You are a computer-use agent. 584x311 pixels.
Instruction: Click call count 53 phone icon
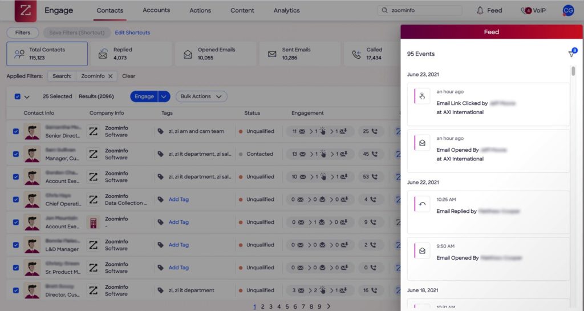(374, 176)
